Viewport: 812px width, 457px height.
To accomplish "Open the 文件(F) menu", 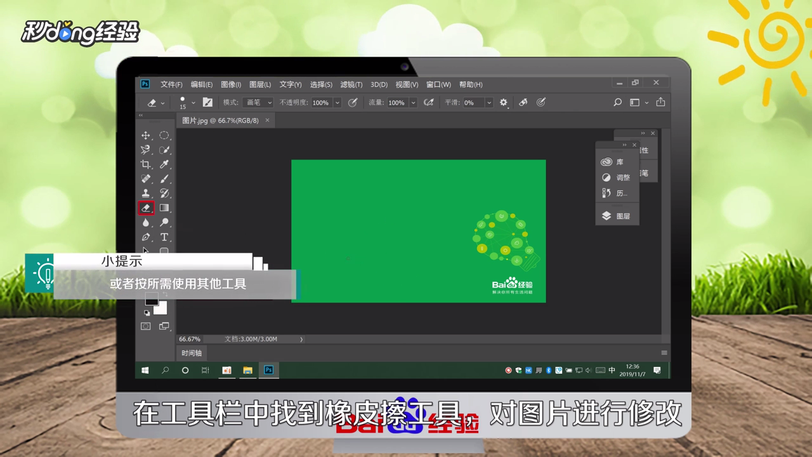I will tap(171, 84).
